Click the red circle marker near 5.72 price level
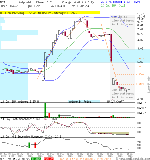Image resolution: width=150 pixels, height=160 pixels. tap(105, 34)
